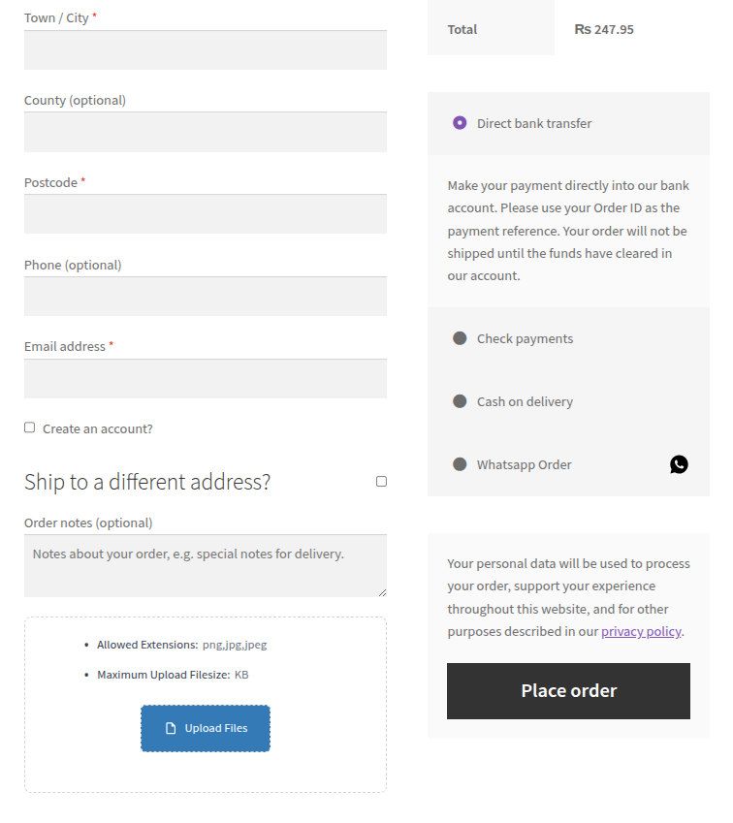Viewport: 733px width, 823px height.
Task: Select Whatsapp Order radio button
Action: tap(460, 464)
